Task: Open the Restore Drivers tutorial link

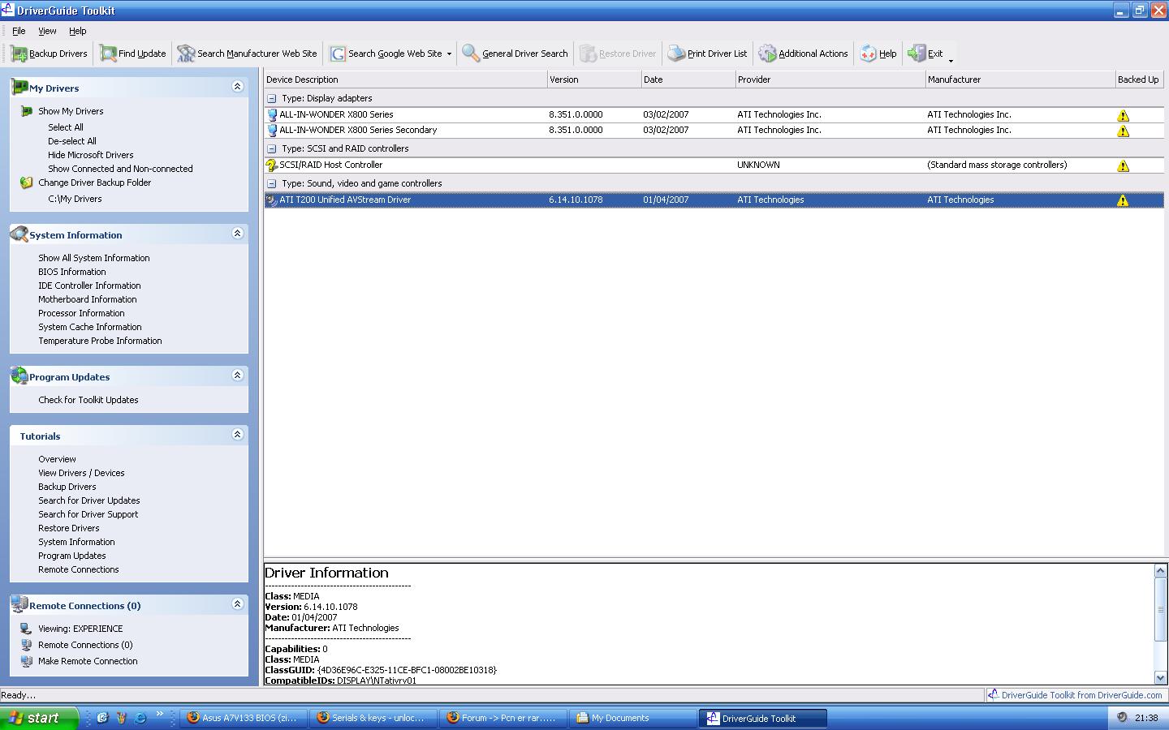Action: point(68,528)
